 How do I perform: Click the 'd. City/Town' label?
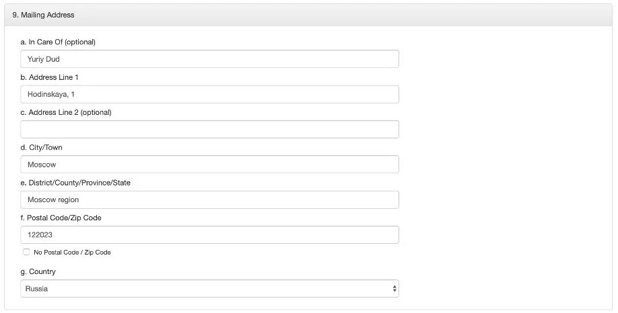(41, 147)
